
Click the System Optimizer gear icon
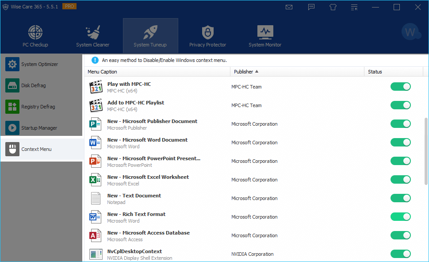pos(12,64)
